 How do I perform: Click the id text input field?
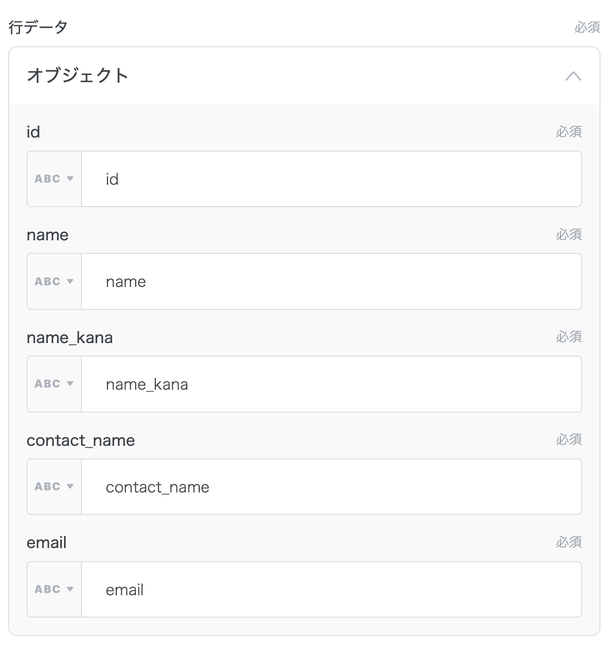point(331,179)
